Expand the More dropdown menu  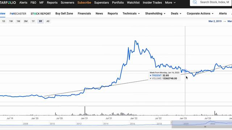170,3
